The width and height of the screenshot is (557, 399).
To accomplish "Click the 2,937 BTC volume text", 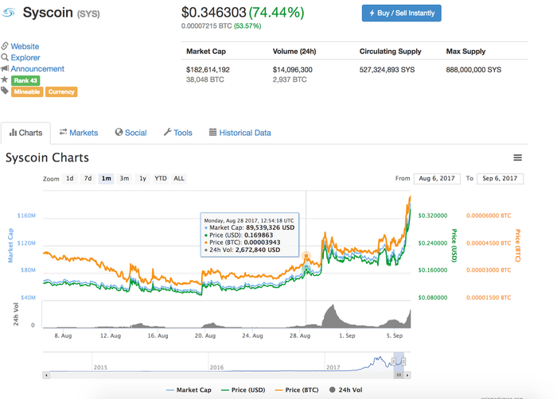I will pyautogui.click(x=290, y=79).
